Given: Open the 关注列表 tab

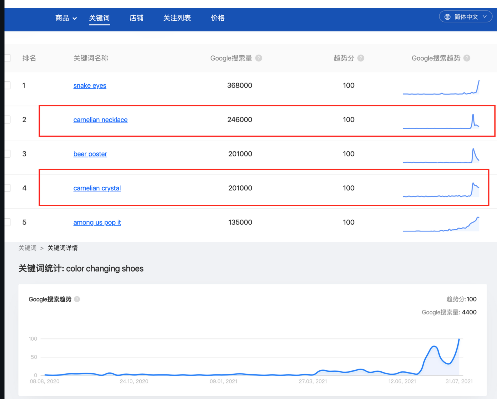Looking at the screenshot, I should [177, 18].
